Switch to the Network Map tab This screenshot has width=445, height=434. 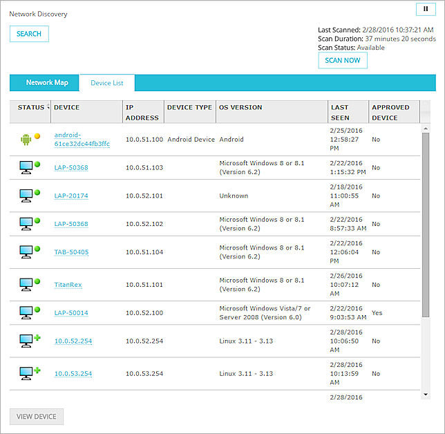pyautogui.click(x=47, y=83)
